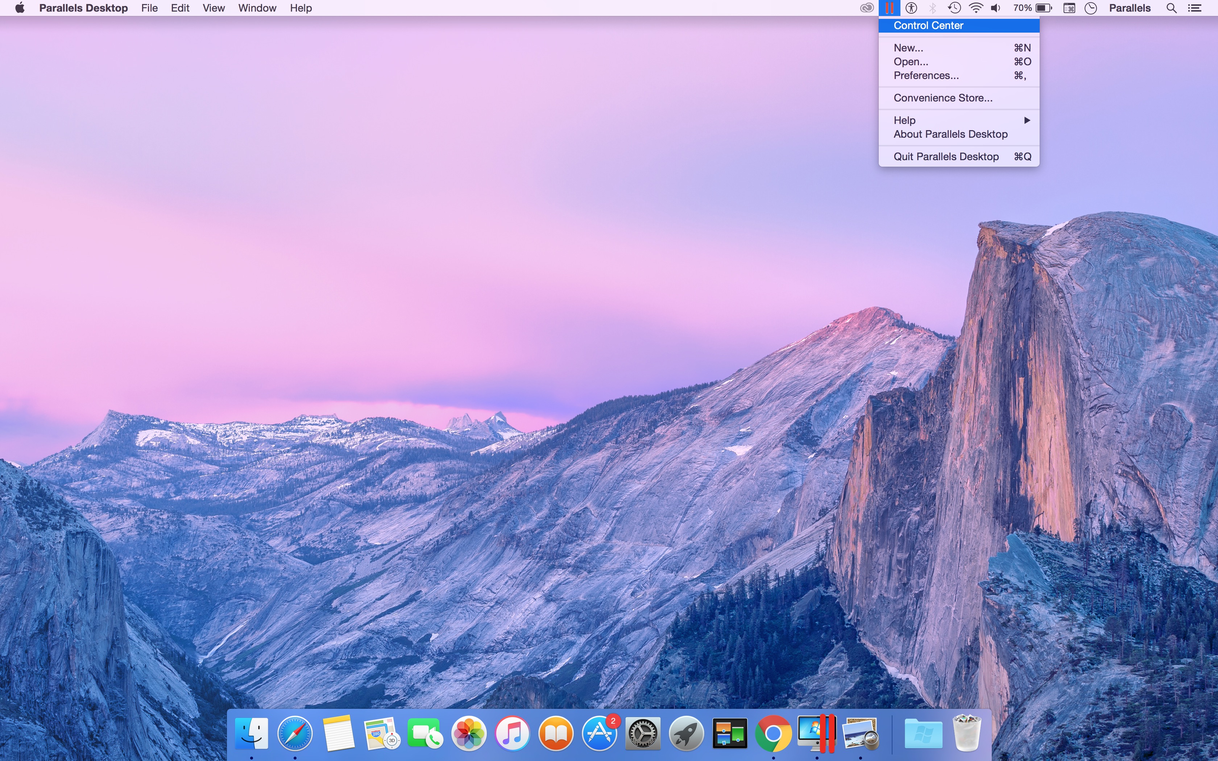Click the clock icon in menu bar
The image size is (1218, 761).
click(1091, 8)
